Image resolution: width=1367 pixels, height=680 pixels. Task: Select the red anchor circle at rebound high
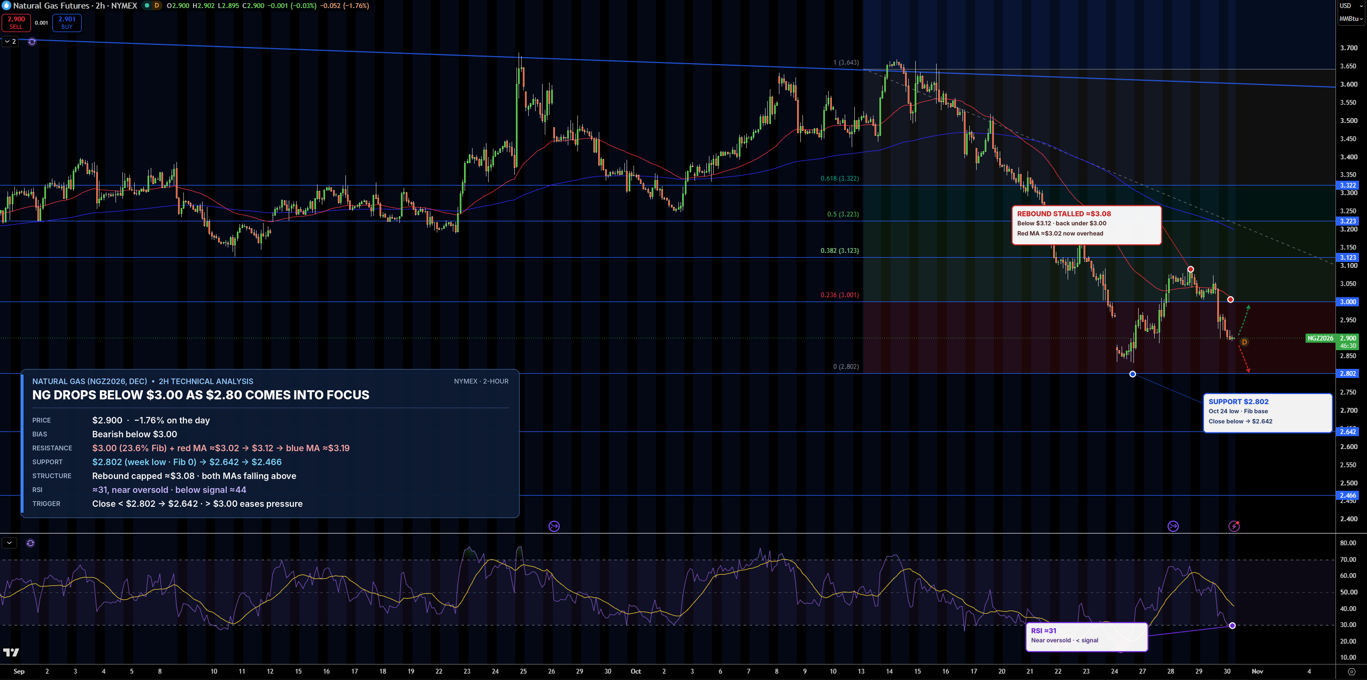(x=1191, y=269)
